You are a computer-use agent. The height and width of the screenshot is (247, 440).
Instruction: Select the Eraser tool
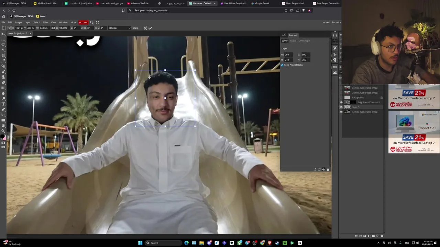4,82
